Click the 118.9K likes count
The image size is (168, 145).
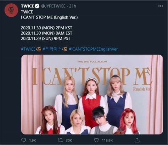(107, 140)
